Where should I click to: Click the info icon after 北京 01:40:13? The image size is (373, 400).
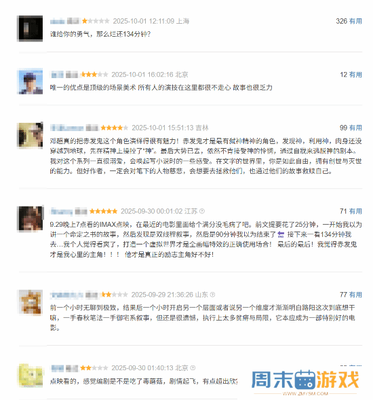tap(193, 368)
